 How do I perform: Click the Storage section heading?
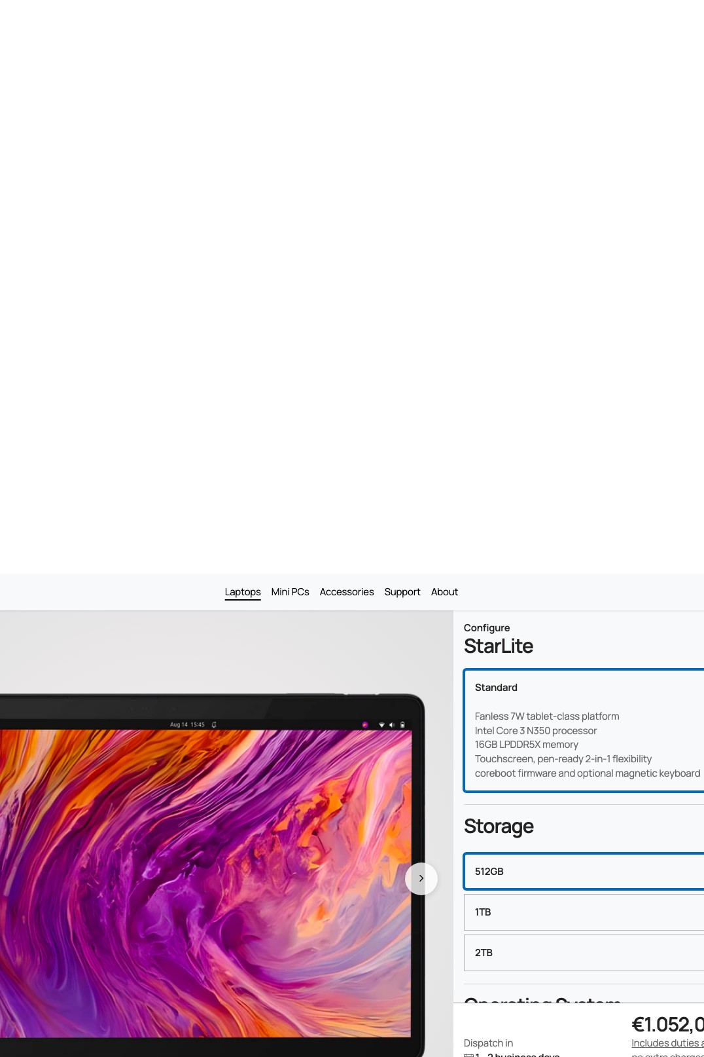pos(499,826)
